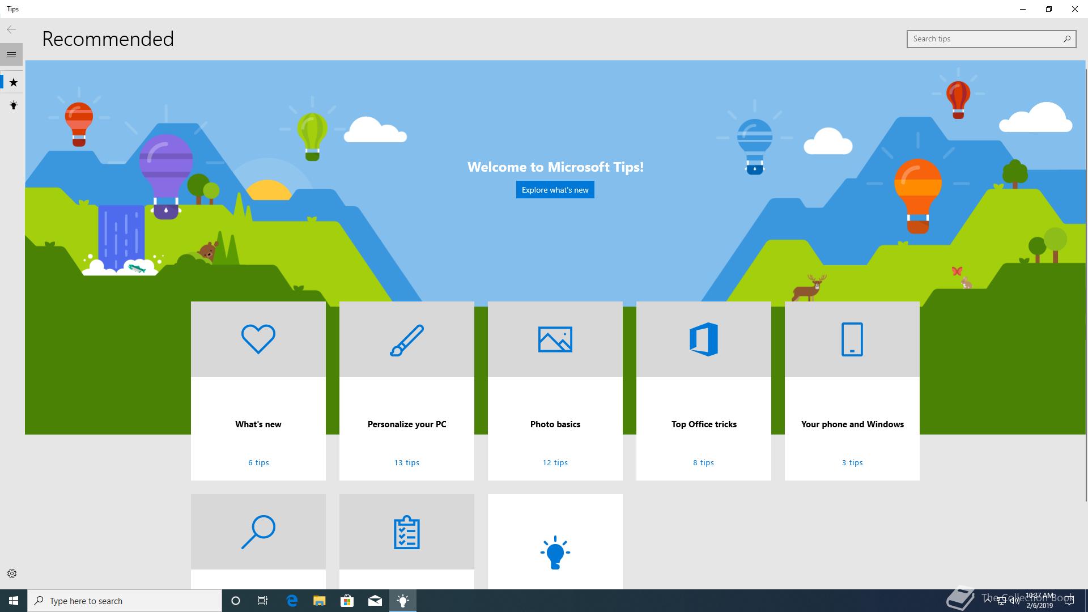Viewport: 1088px width, 612px height.
Task: Click the checklist clipboard card icon
Action: (x=407, y=532)
